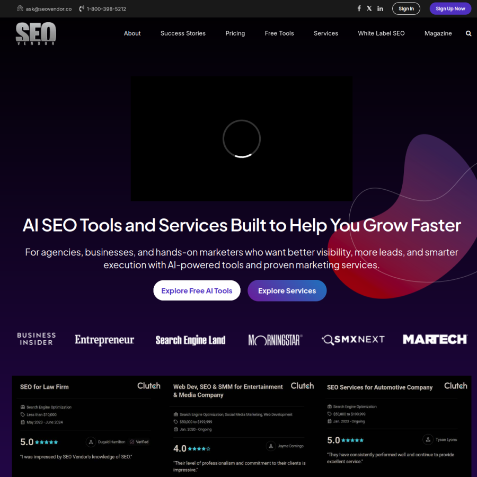The height and width of the screenshot is (477, 477).
Task: Click the Morningstar logo
Action: (x=275, y=340)
